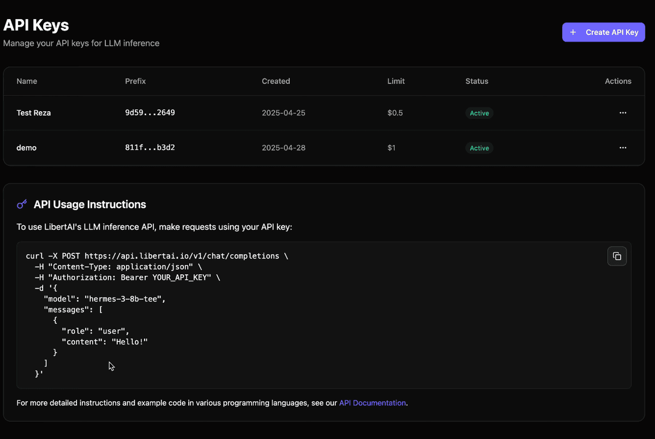
Task: Click the 811f...b3d2 key prefix
Action: click(x=150, y=148)
